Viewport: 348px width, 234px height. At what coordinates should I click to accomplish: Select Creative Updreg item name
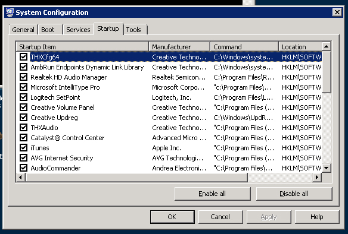54,118
